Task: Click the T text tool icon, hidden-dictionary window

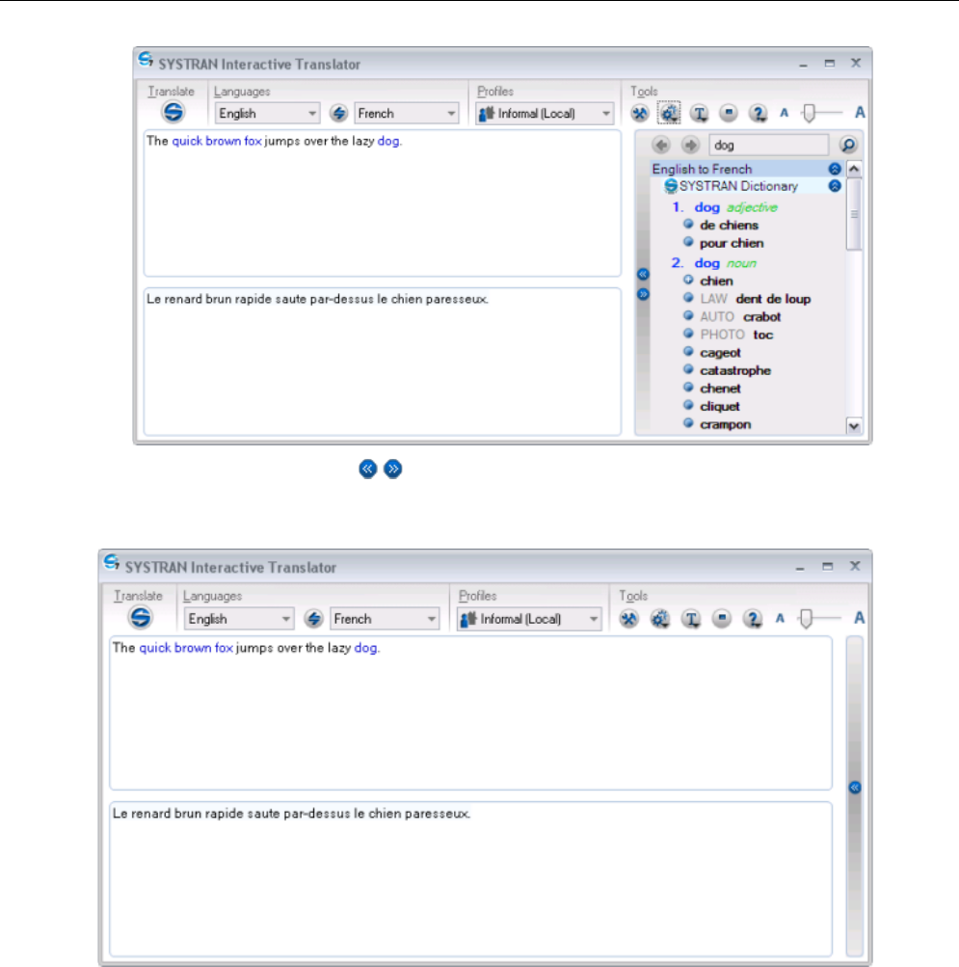Action: [x=691, y=619]
